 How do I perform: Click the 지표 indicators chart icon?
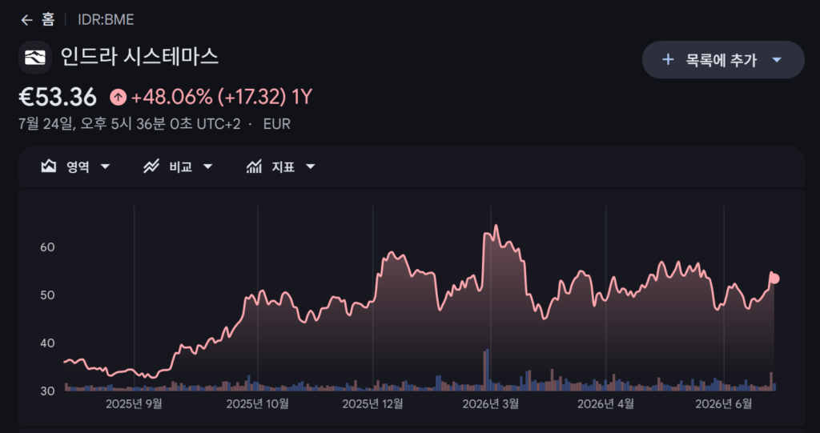point(254,166)
